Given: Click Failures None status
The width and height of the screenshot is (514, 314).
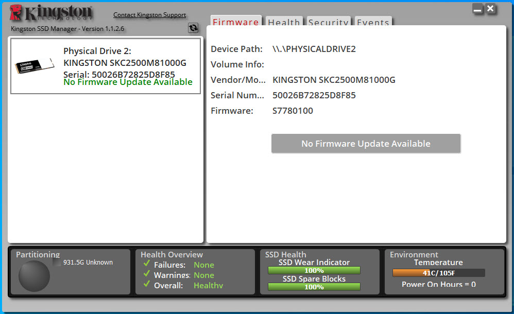Looking at the screenshot, I should pyautogui.click(x=204, y=265).
